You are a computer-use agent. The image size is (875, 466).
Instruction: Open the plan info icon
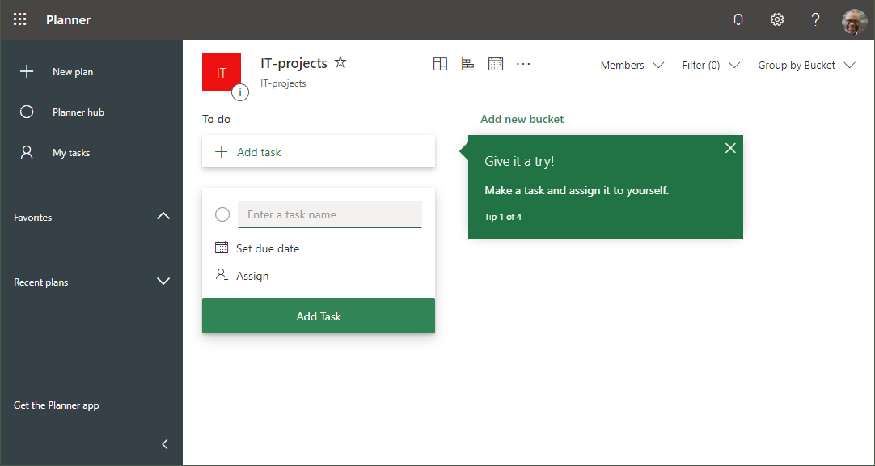(240, 92)
